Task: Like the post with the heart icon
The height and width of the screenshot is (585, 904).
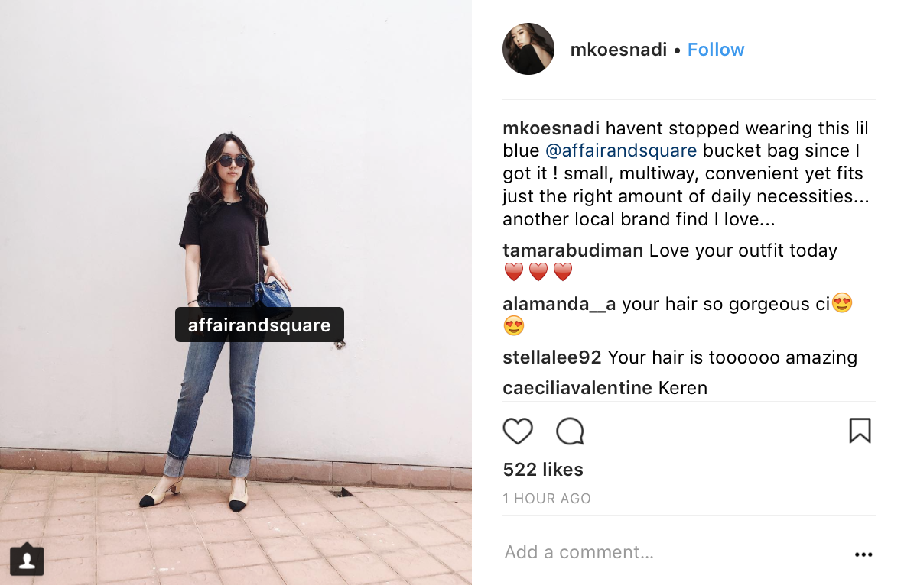Action: (518, 431)
